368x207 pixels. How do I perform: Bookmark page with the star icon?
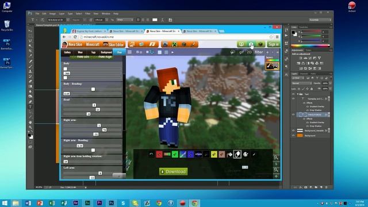coord(271,37)
